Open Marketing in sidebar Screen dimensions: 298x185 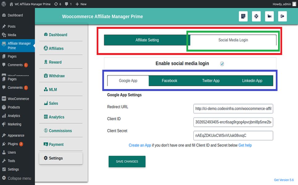[x=12, y=124]
